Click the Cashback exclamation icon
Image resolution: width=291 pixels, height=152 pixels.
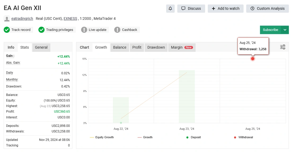pyautogui.click(x=117, y=30)
